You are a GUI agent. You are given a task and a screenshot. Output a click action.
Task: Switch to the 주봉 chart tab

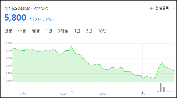pyautogui.click(x=22, y=31)
